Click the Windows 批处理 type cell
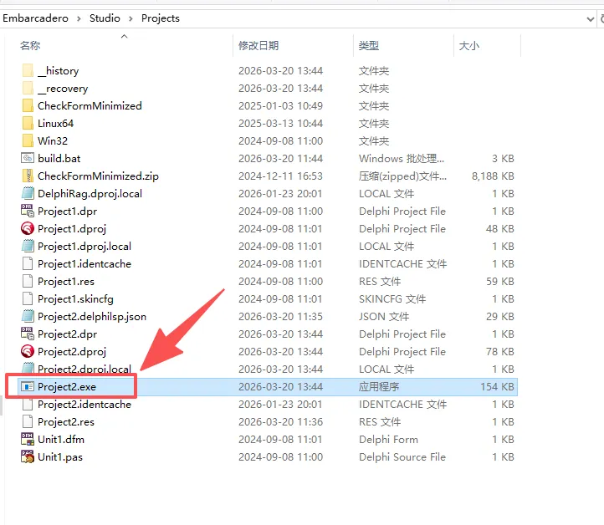 pyautogui.click(x=402, y=158)
